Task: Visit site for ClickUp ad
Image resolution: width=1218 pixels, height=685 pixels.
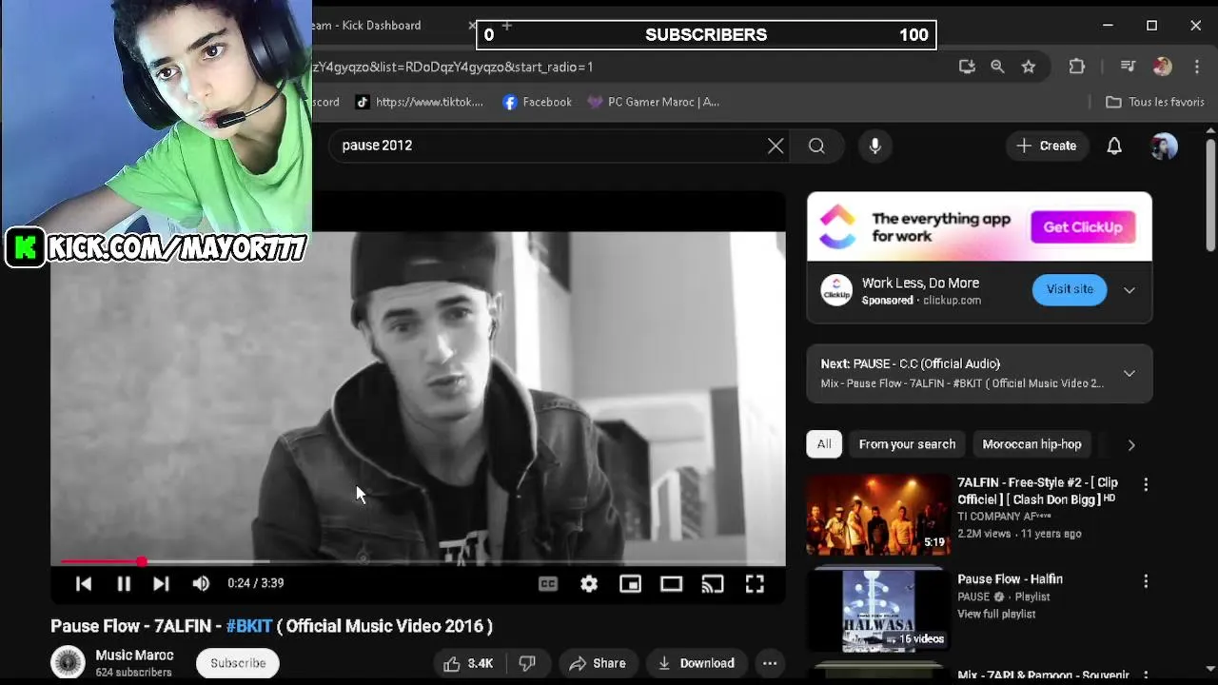Action: point(1070,289)
